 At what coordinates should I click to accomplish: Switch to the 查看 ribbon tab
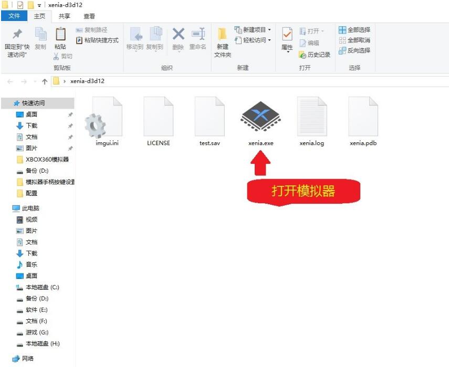point(89,16)
